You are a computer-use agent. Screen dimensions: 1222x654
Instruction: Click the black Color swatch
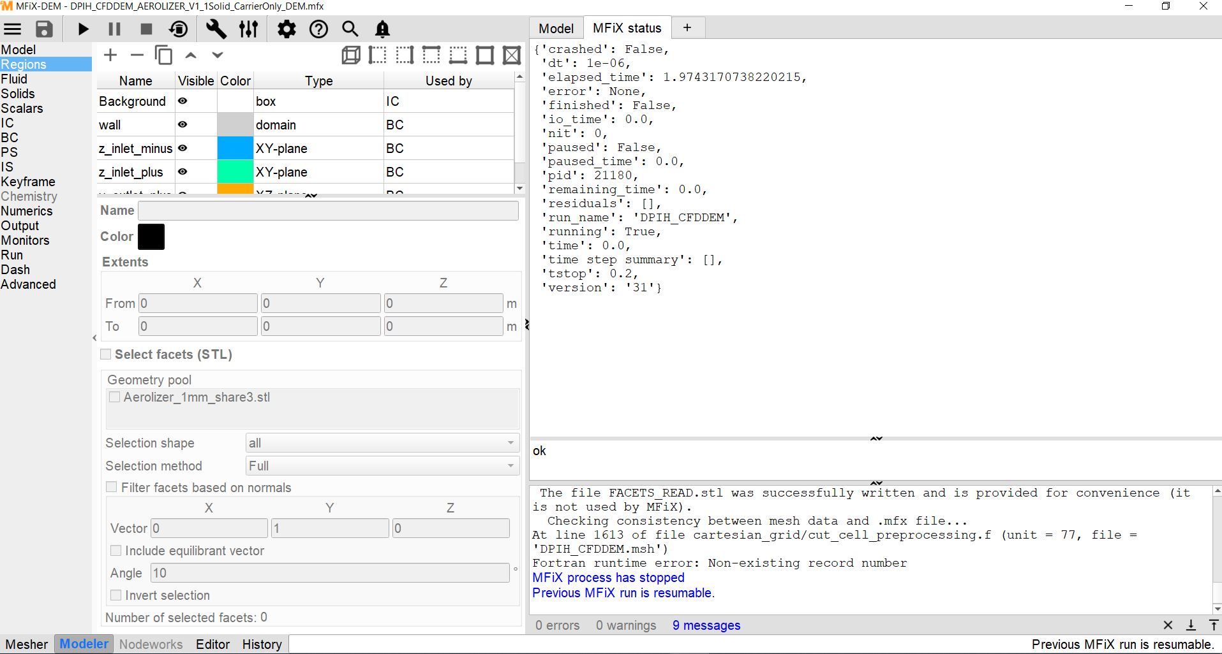(151, 237)
